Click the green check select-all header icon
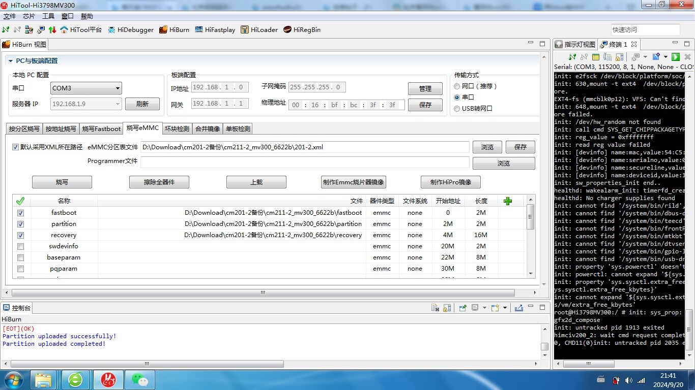 click(x=20, y=201)
